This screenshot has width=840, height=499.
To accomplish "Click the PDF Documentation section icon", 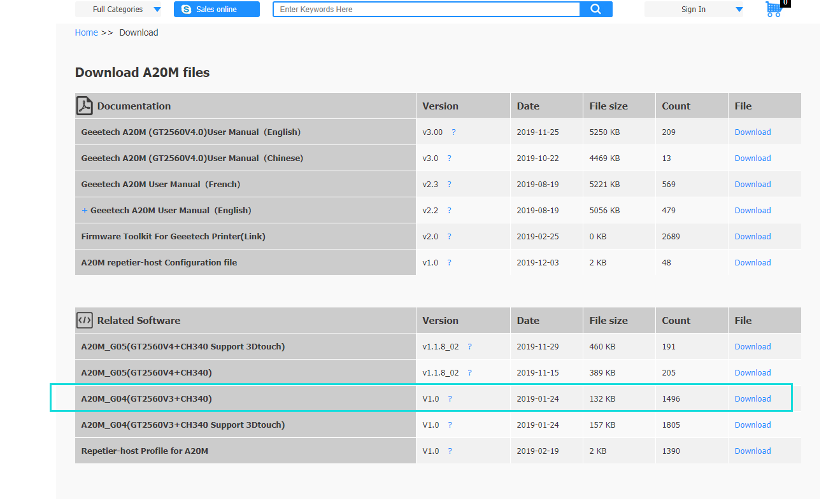I will point(85,106).
